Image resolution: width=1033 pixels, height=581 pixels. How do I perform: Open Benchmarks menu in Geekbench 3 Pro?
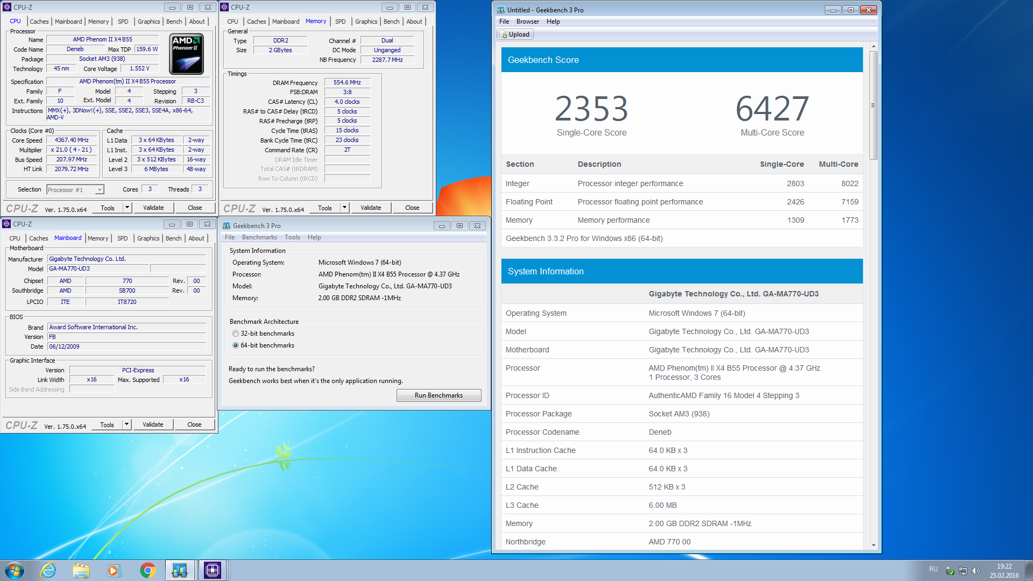coord(259,237)
